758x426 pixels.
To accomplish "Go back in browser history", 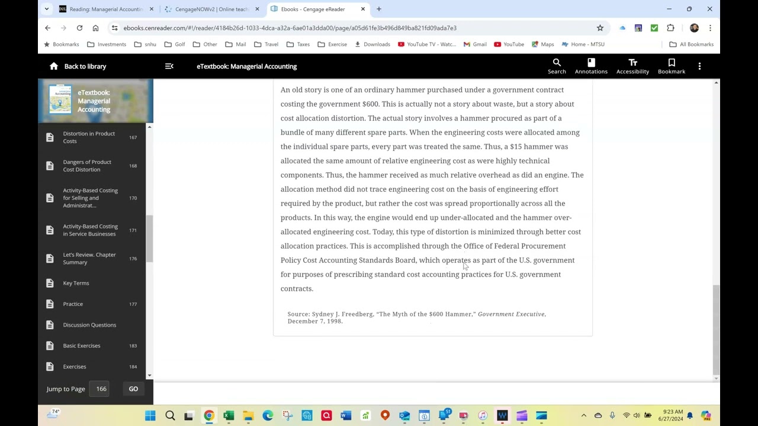I will pyautogui.click(x=48, y=28).
